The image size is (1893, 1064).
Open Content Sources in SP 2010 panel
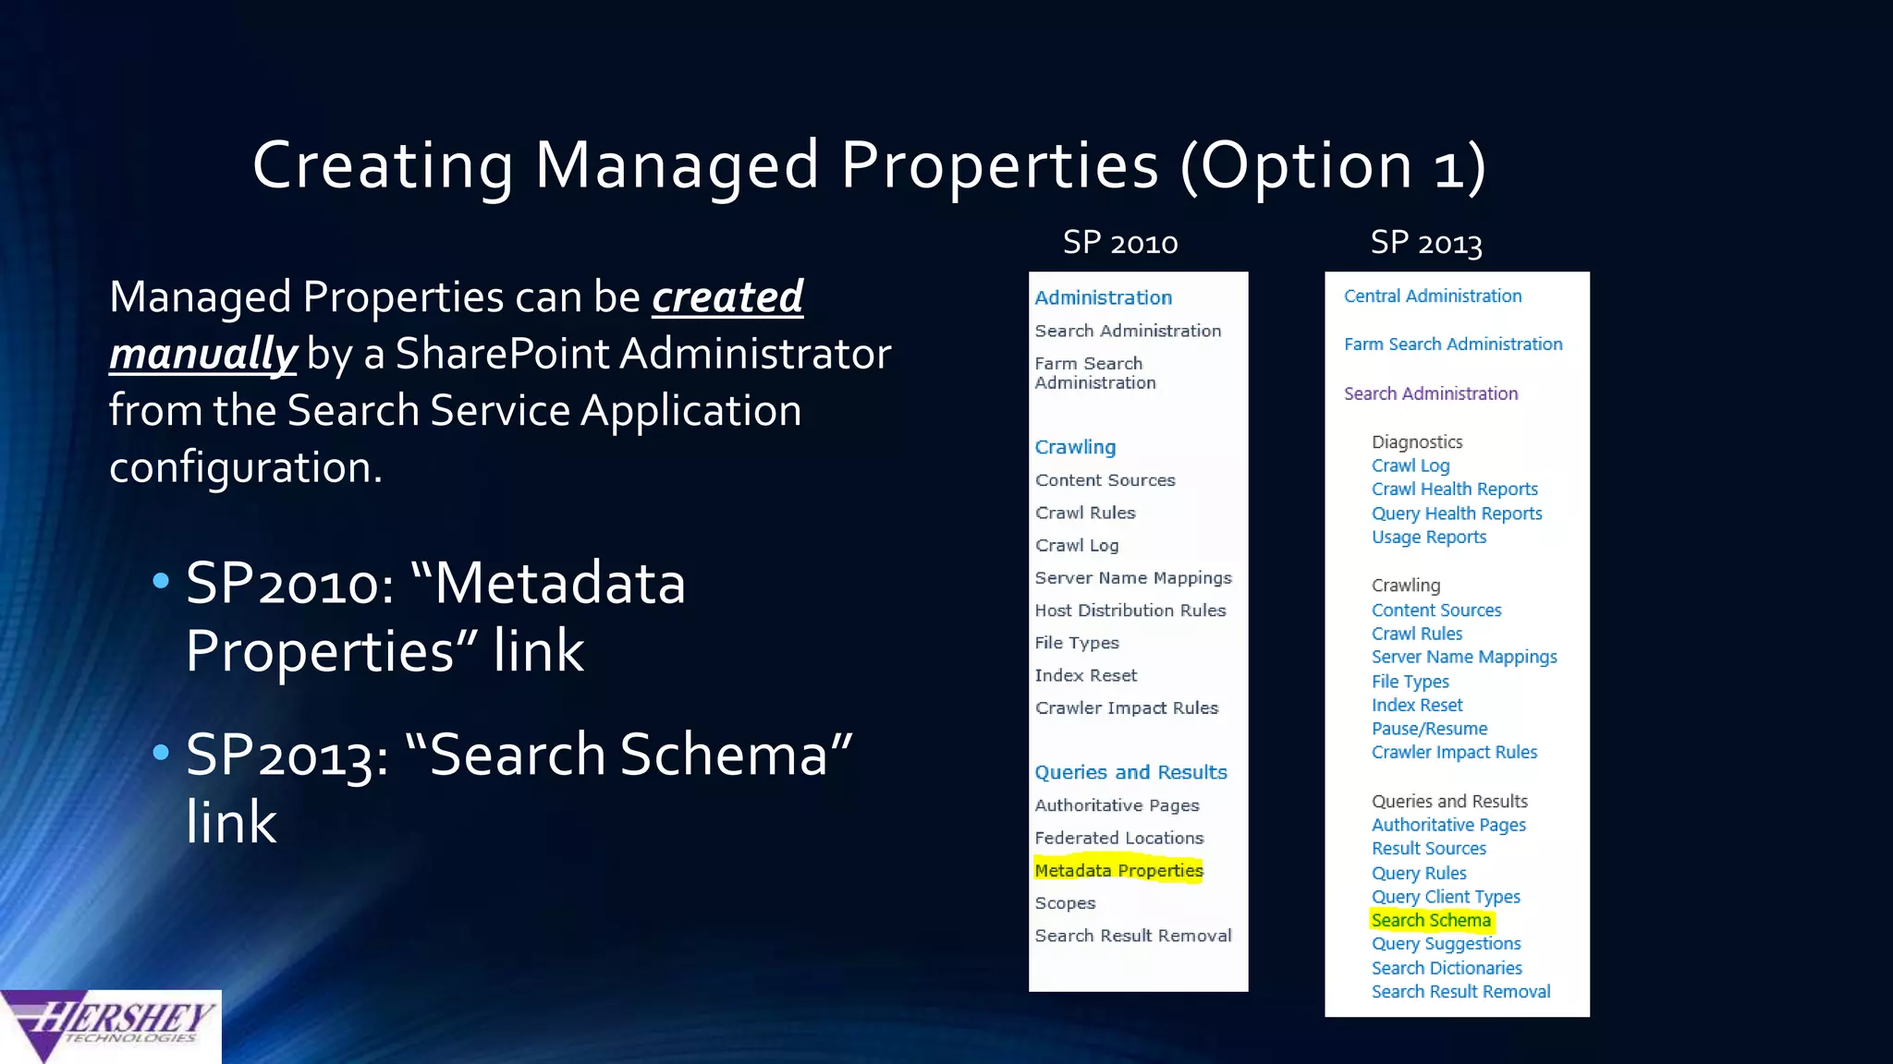click(1105, 480)
